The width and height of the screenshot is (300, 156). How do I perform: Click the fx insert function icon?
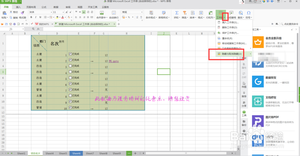point(38,29)
